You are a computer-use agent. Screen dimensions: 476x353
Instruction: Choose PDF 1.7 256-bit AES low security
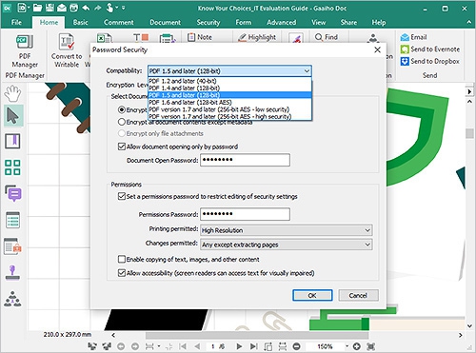(229, 109)
